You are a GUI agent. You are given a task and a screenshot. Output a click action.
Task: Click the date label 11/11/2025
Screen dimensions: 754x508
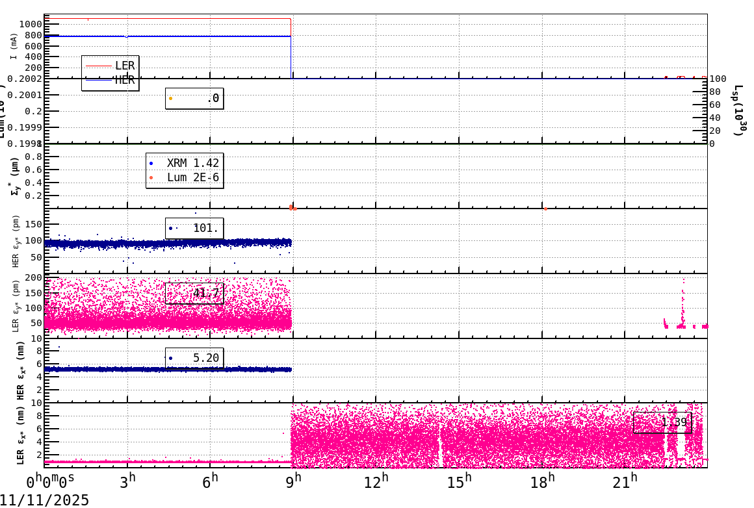coord(45,500)
